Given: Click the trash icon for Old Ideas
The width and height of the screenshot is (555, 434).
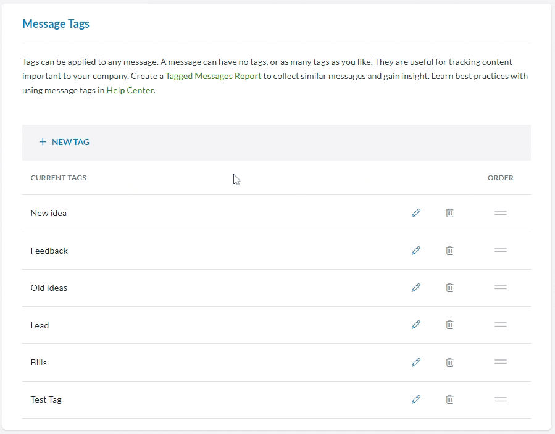Looking at the screenshot, I should 449,288.
